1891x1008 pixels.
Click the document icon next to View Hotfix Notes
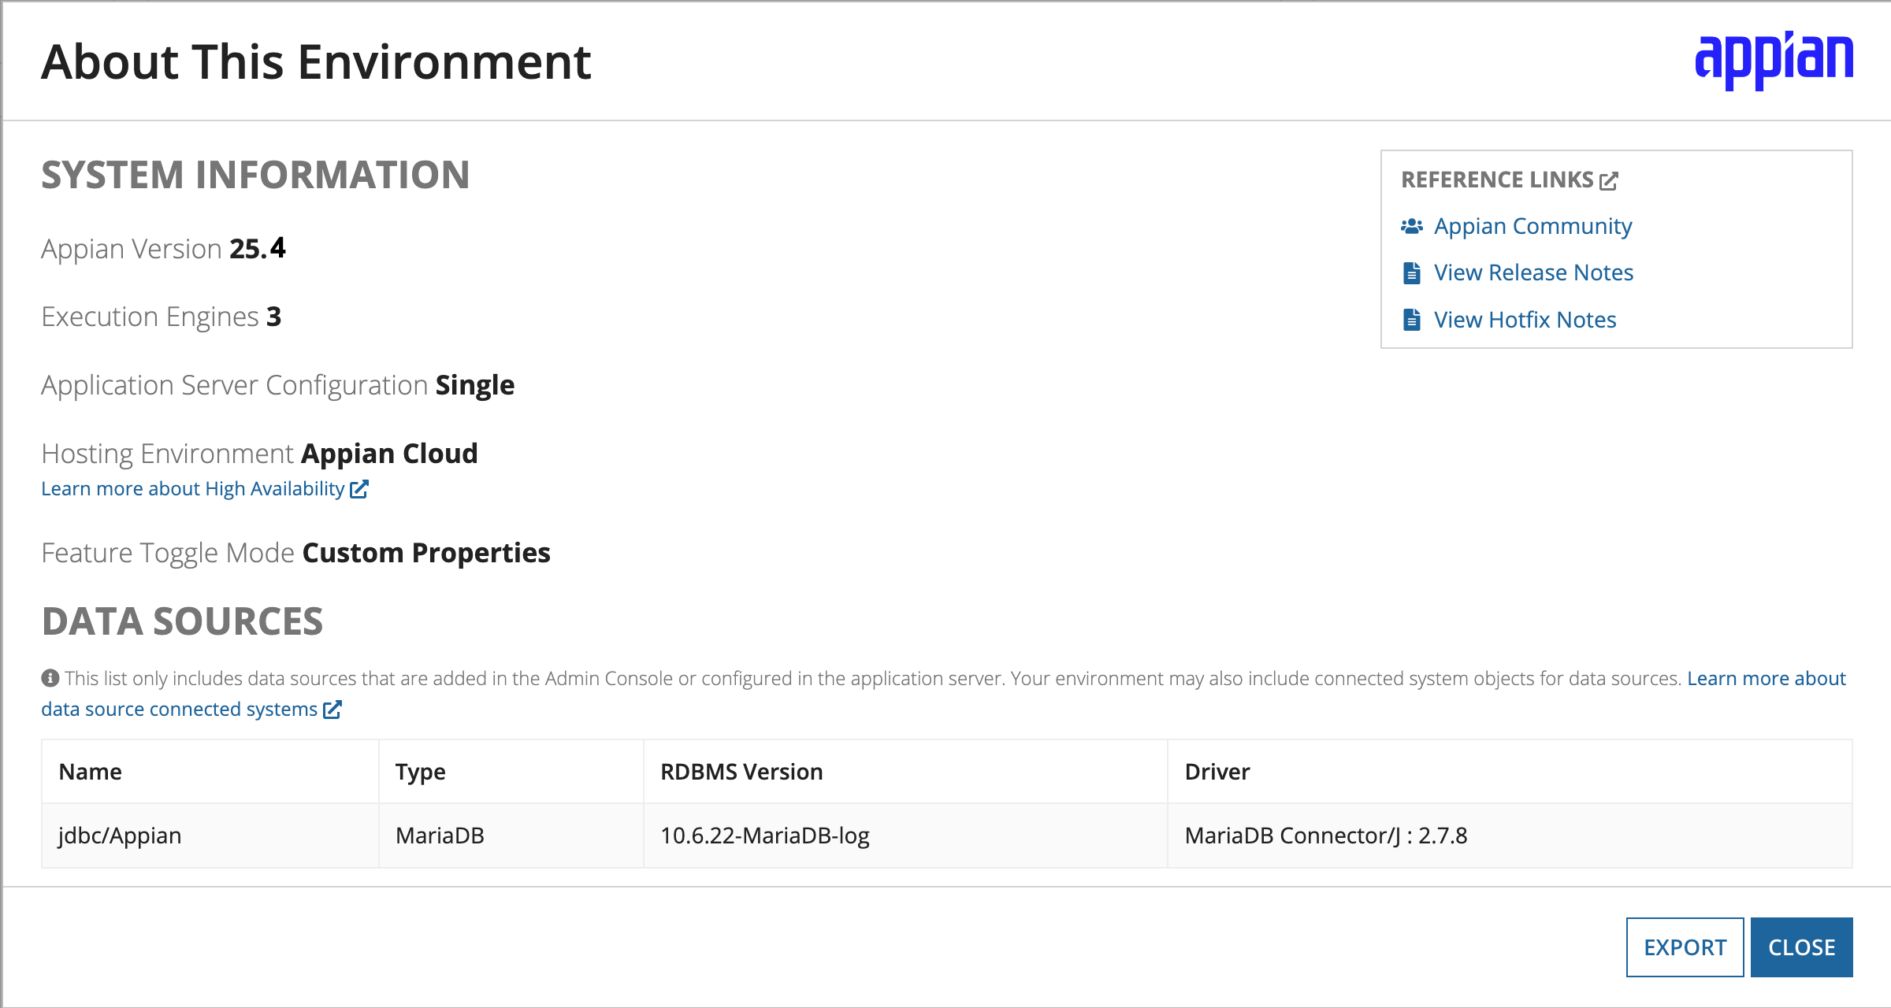(x=1412, y=320)
